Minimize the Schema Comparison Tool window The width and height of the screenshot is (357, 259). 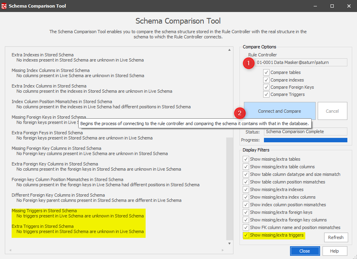tap(314, 6)
